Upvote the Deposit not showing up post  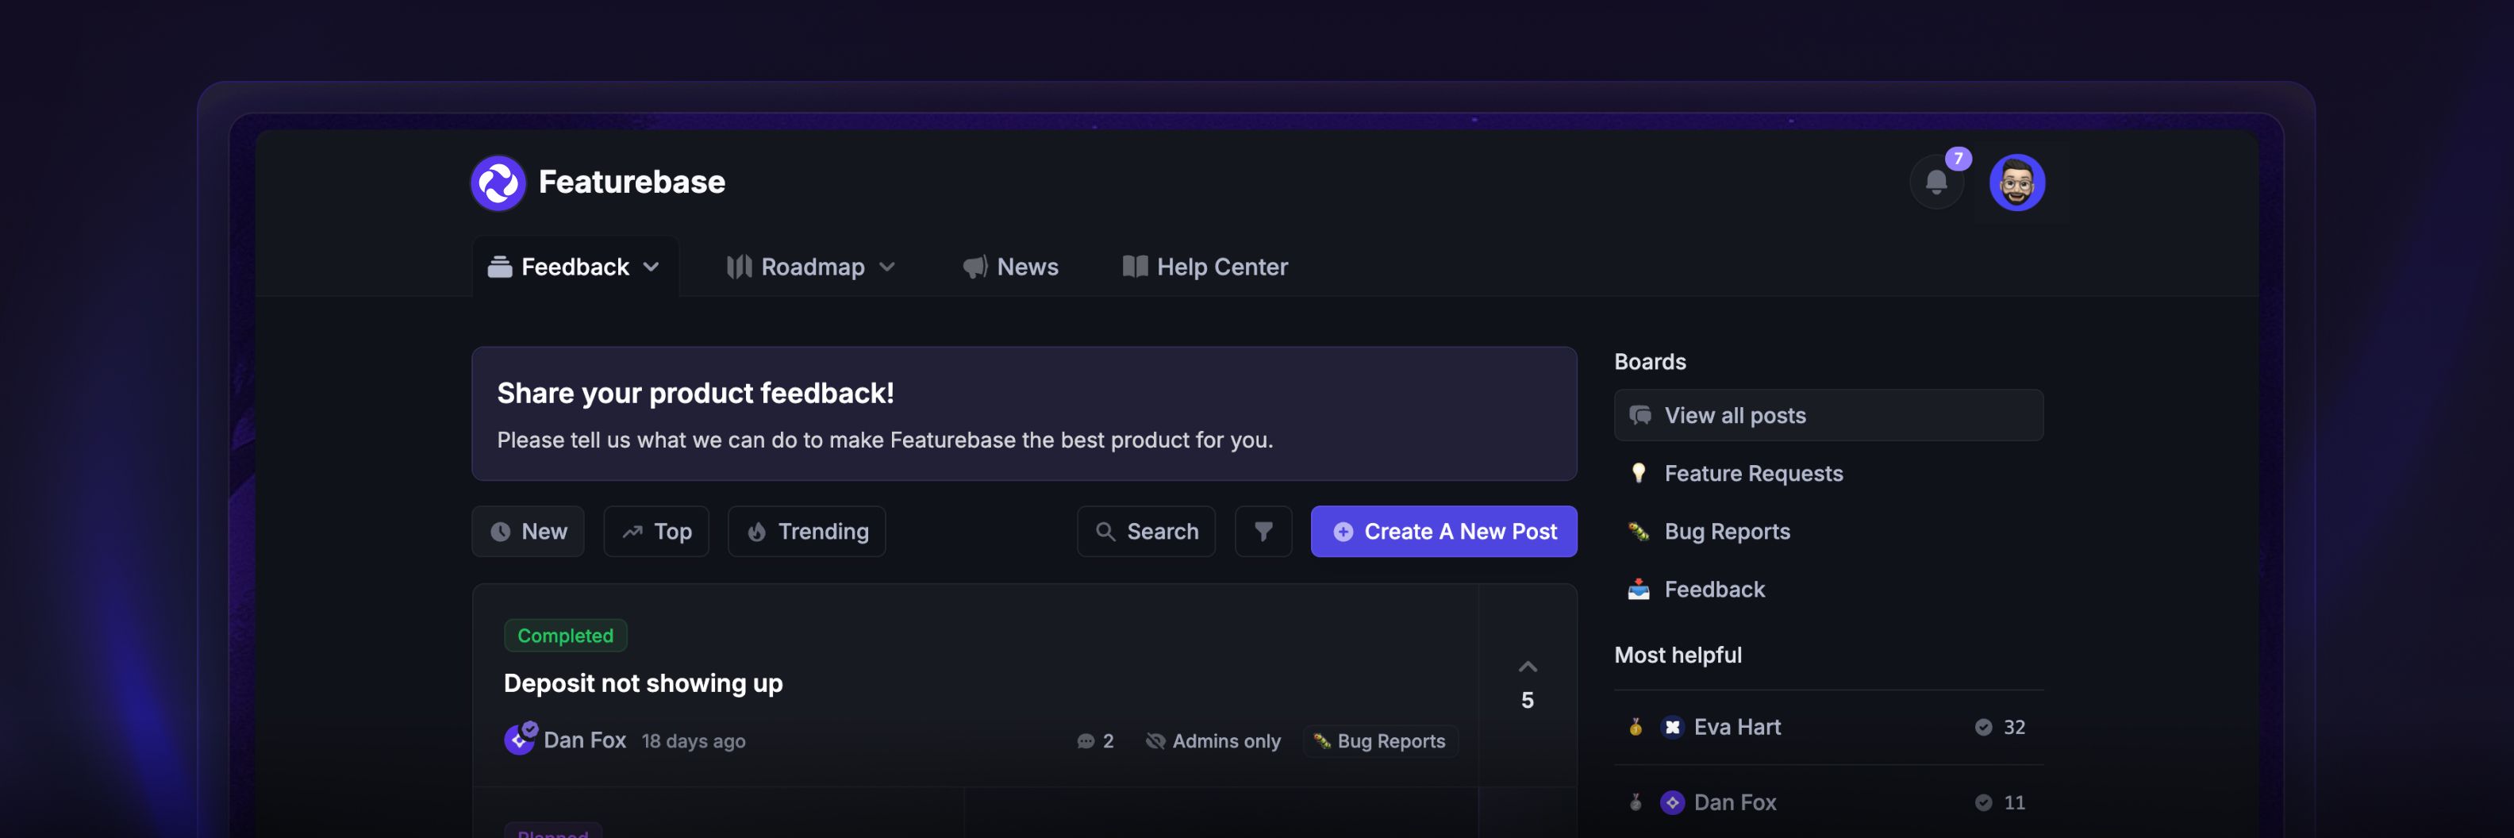1528,668
